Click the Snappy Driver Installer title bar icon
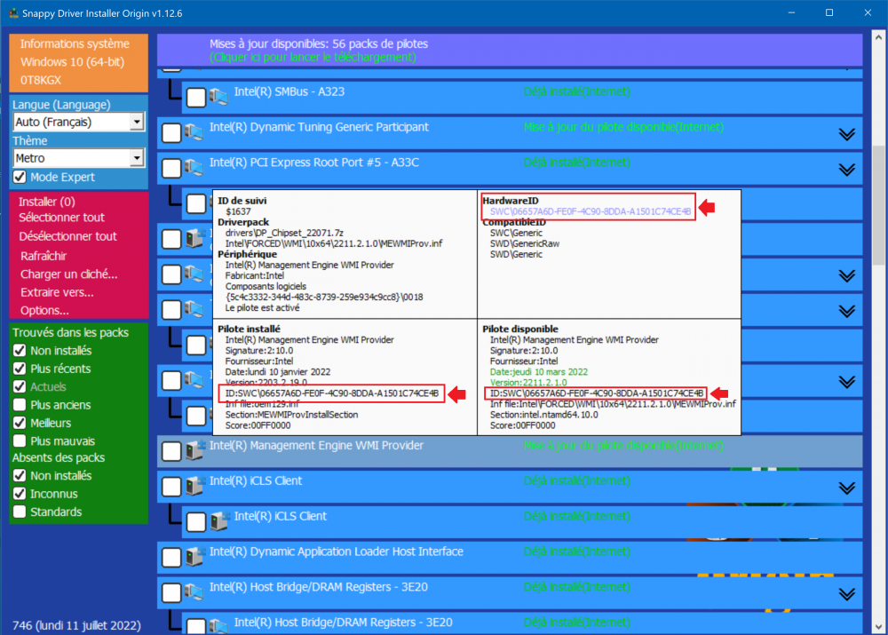Image resolution: width=888 pixels, height=635 pixels. click(x=13, y=12)
